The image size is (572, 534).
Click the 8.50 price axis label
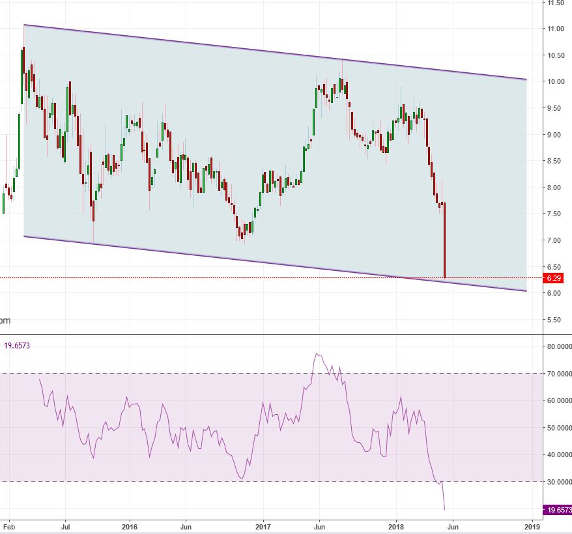coord(554,162)
